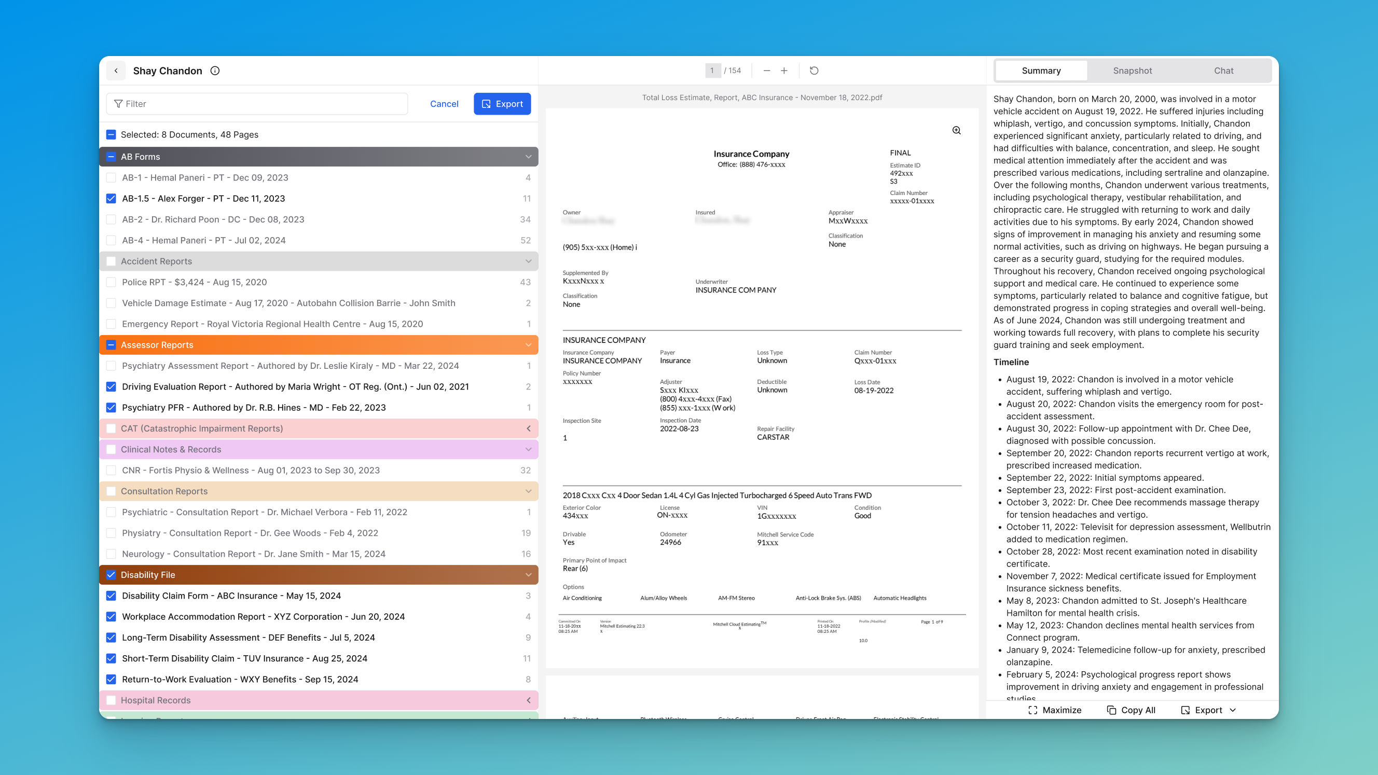Viewport: 1378px width, 775px height.
Task: Switch to the Chat tab
Action: point(1223,71)
